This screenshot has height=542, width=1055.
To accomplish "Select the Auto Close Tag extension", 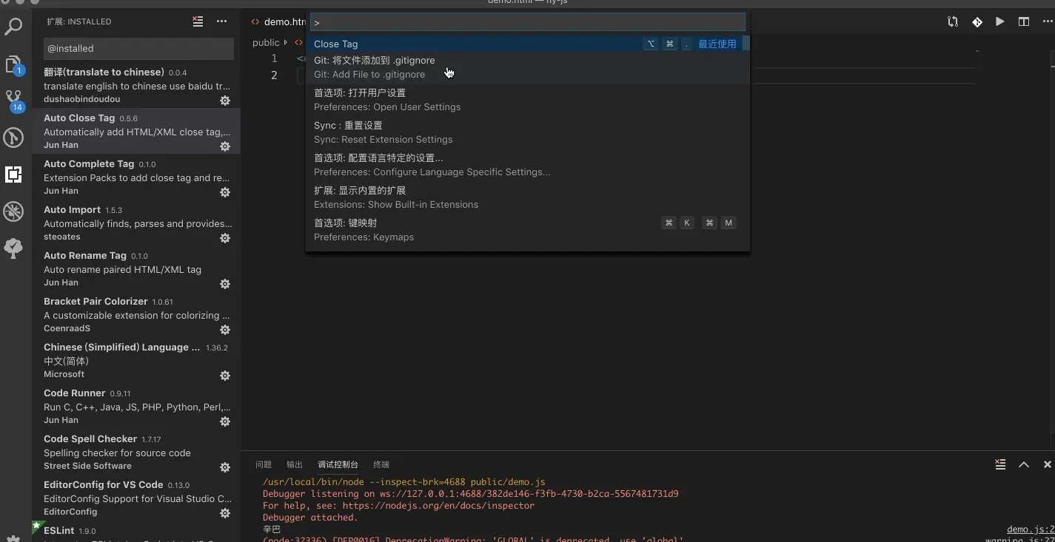I will (137, 132).
